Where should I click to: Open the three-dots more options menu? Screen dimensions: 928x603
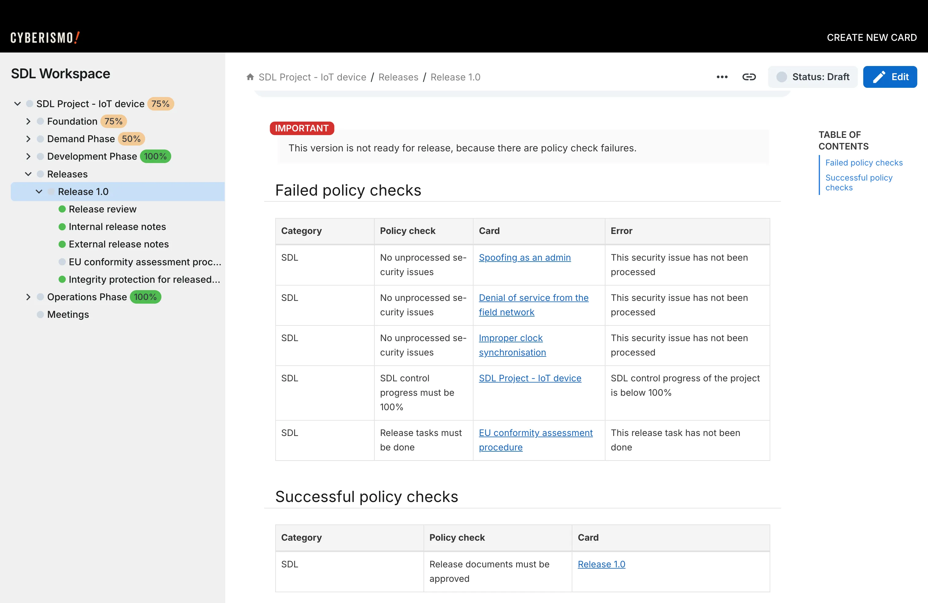coord(722,77)
